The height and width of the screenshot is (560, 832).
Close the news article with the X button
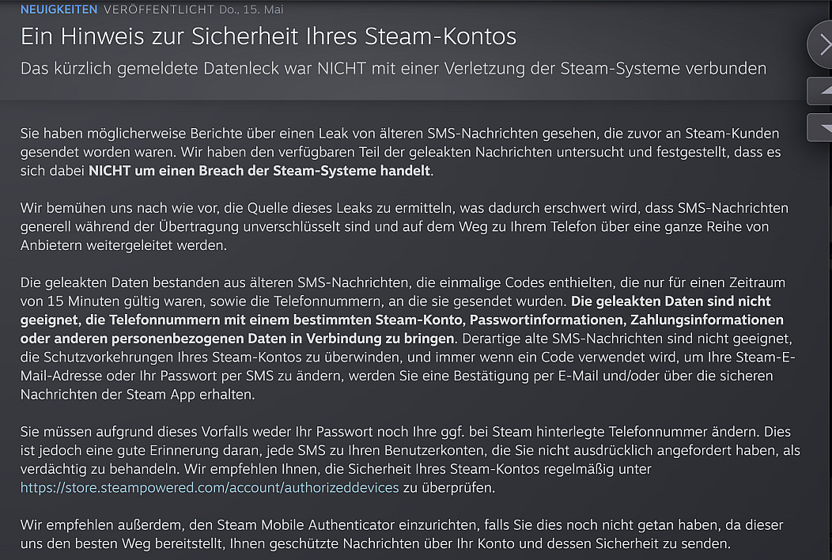(823, 44)
